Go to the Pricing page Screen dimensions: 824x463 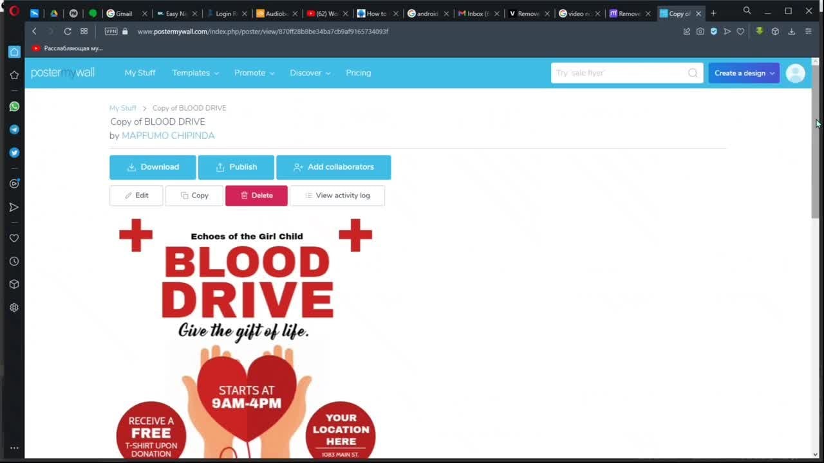click(358, 73)
